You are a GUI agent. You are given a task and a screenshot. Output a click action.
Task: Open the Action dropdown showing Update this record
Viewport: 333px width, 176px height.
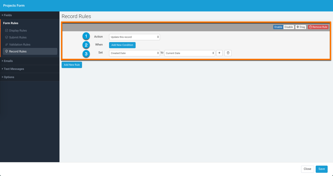point(135,37)
